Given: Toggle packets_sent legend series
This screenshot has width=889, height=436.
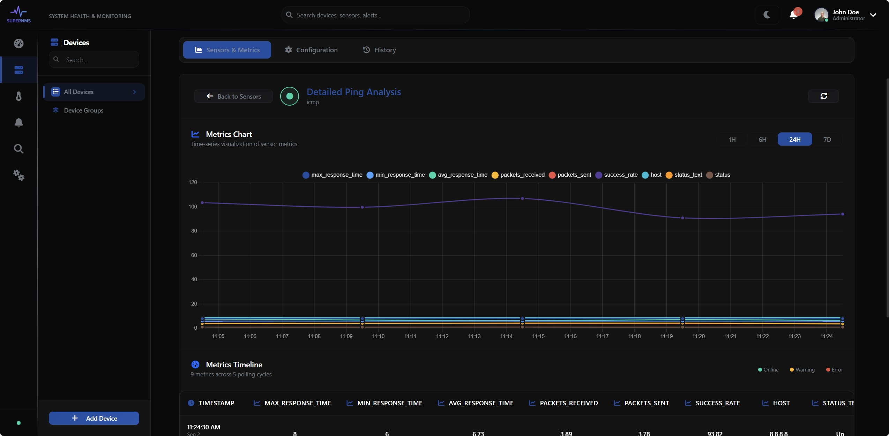Looking at the screenshot, I should 570,175.
